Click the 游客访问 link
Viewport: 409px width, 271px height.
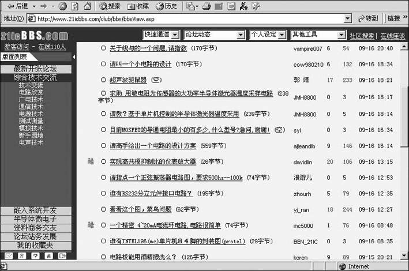17,47
